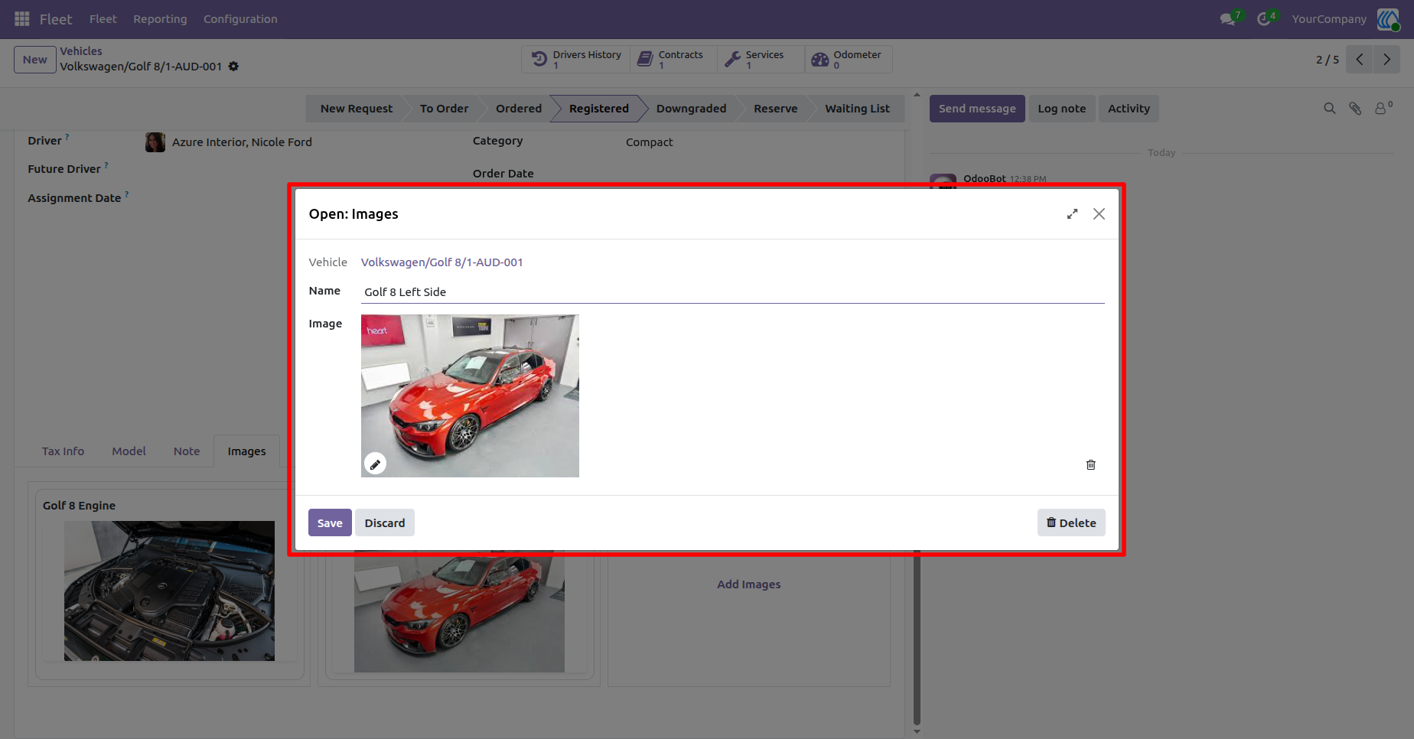Click the trash icon beside the image
This screenshot has width=1414, height=739.
click(1091, 464)
